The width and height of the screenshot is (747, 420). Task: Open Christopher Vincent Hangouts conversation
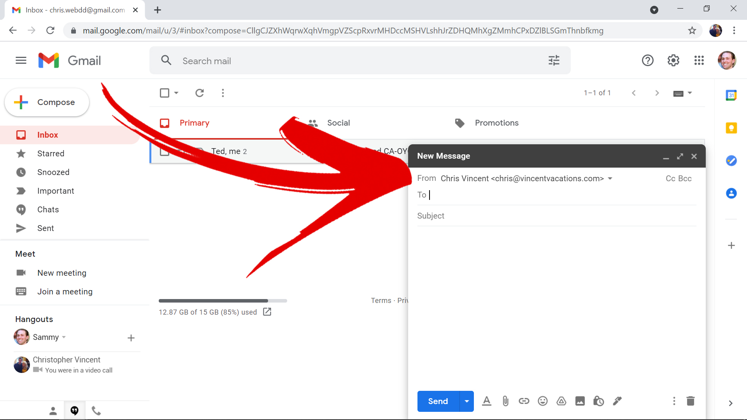pyautogui.click(x=77, y=364)
